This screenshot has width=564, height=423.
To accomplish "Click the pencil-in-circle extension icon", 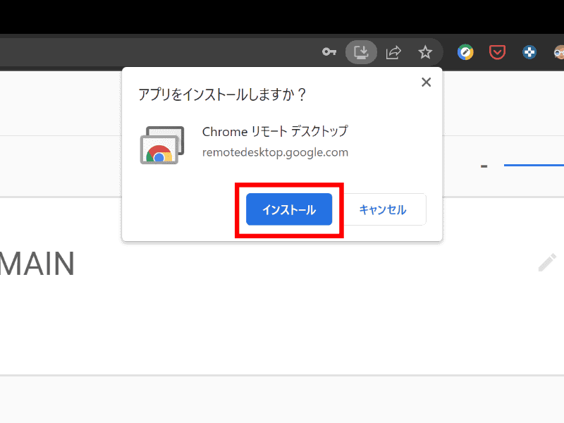I will click(x=465, y=52).
